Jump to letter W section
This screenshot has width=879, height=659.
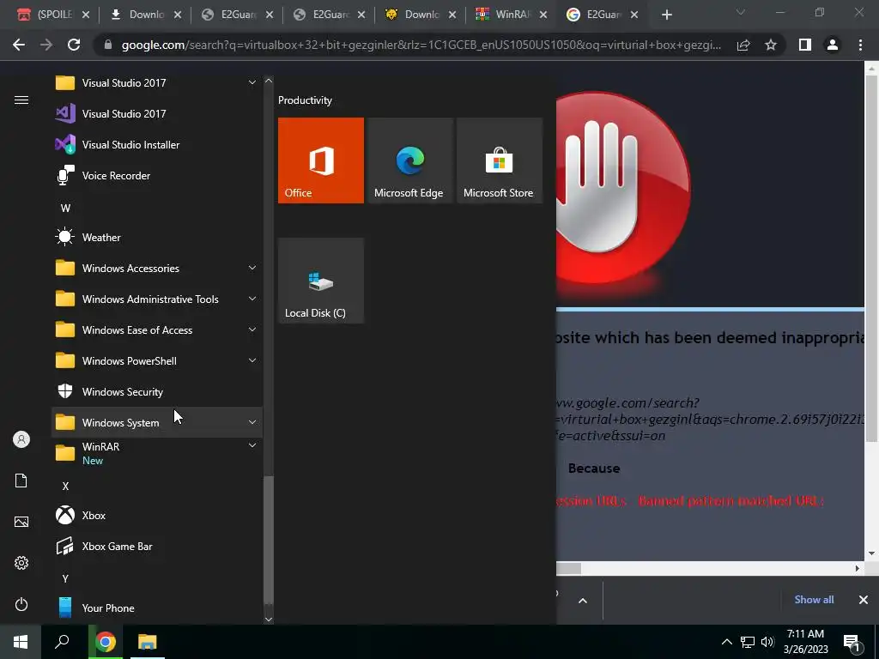tap(65, 208)
